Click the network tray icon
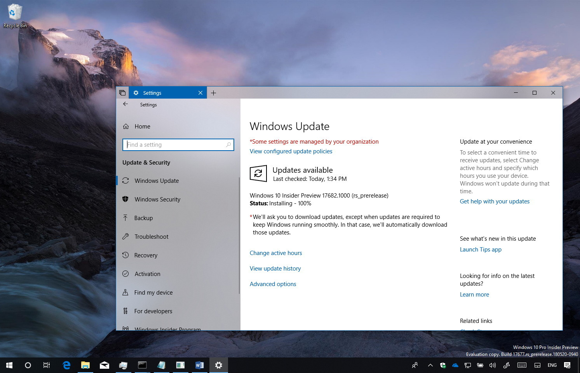Viewport: 580px width, 373px height. (468, 365)
